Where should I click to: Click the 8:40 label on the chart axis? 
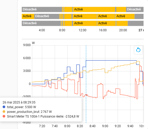(x=92, y=126)
